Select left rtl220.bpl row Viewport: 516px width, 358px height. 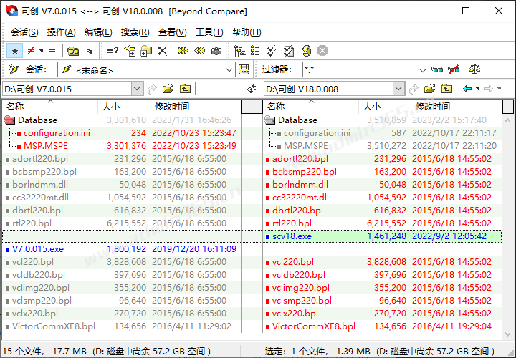point(121,223)
